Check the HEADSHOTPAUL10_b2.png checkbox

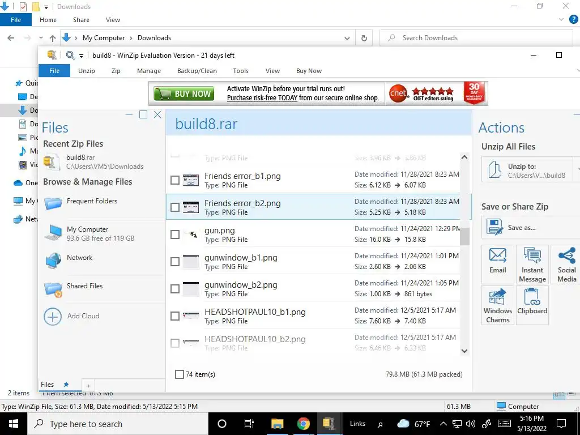coord(174,343)
